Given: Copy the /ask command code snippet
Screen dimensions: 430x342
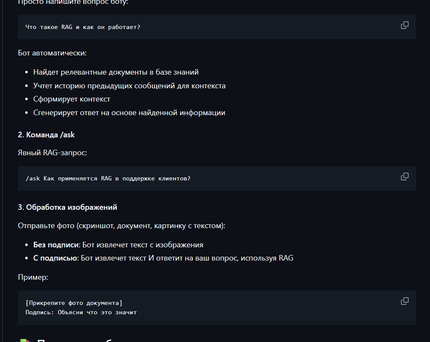Looking at the screenshot, I should 404,177.
